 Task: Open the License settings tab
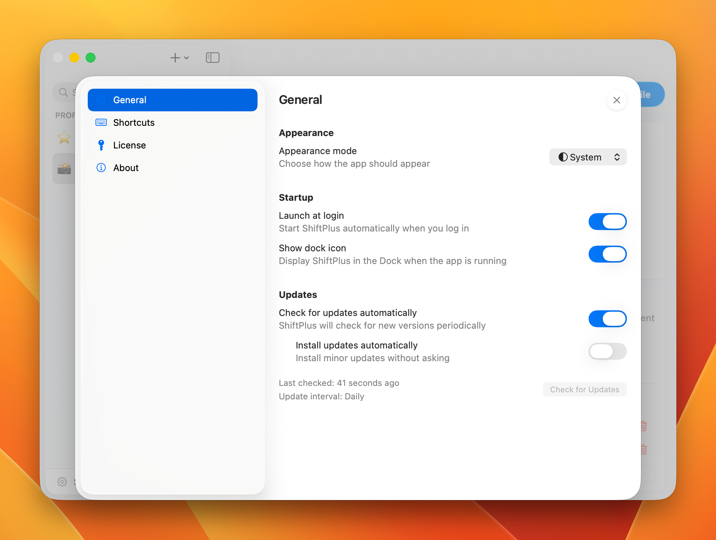click(129, 145)
